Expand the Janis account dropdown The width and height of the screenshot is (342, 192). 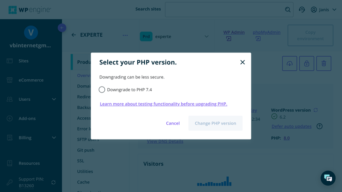[x=324, y=9]
